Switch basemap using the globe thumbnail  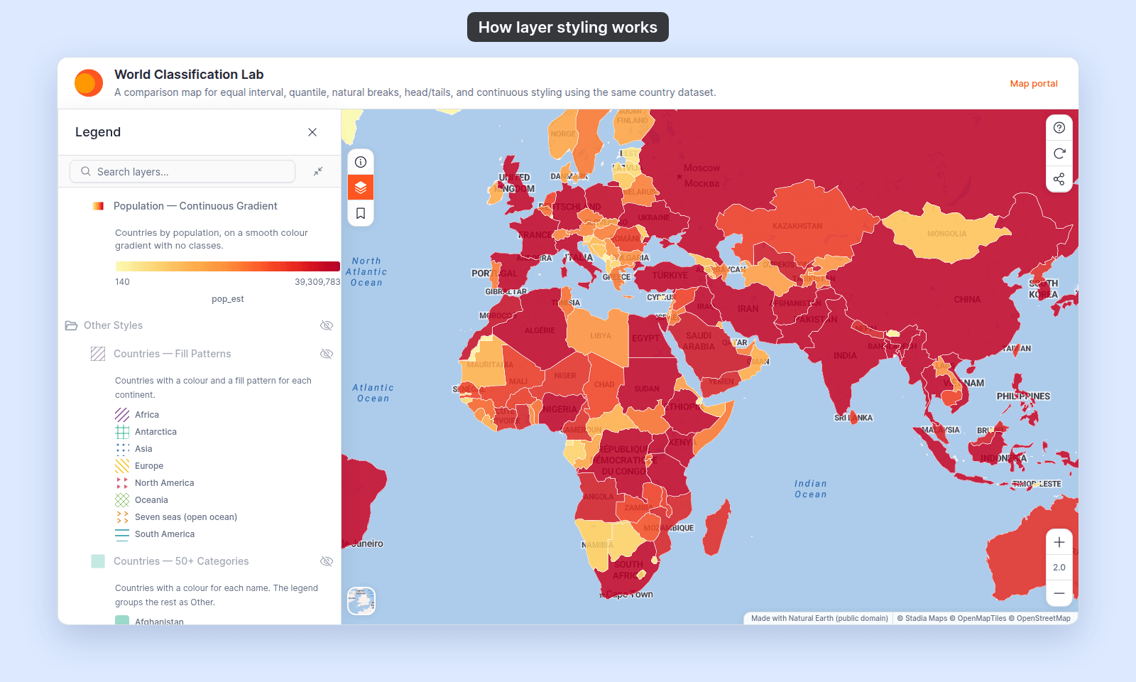pos(361,601)
